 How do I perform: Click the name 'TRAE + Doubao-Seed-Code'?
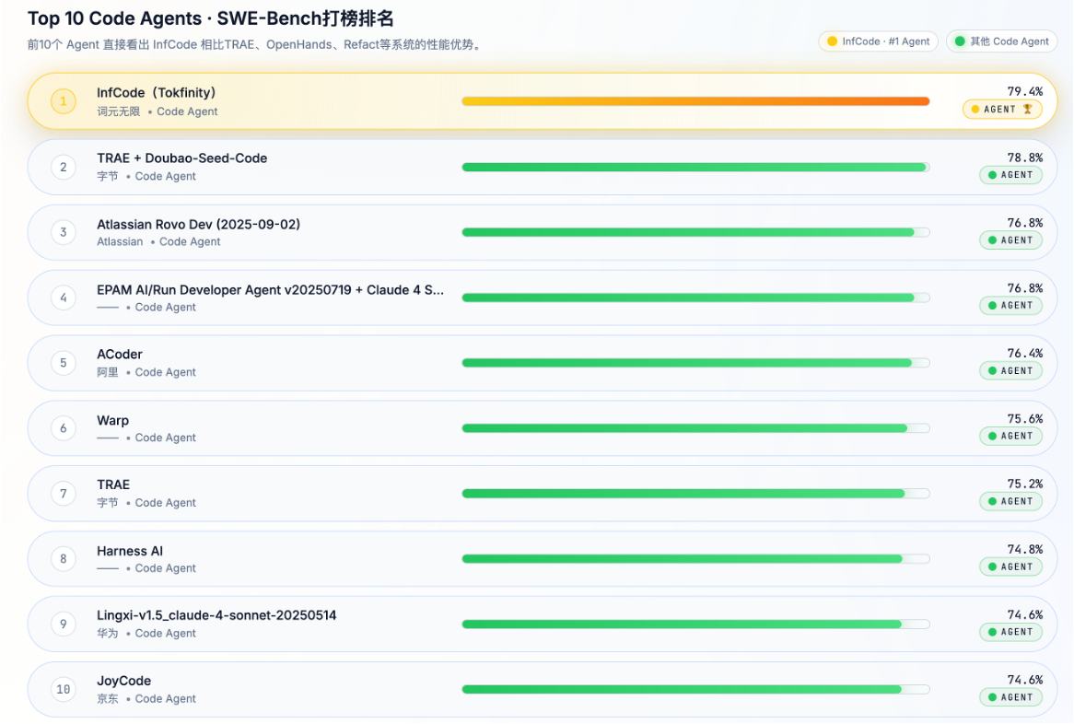click(181, 158)
